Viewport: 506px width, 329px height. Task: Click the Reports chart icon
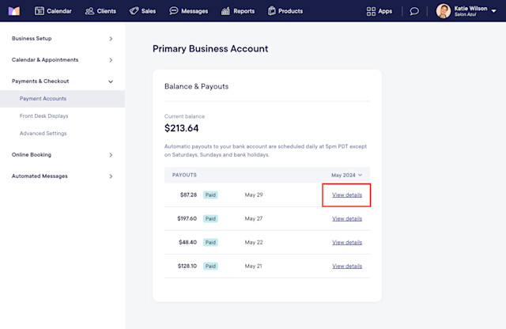(226, 11)
